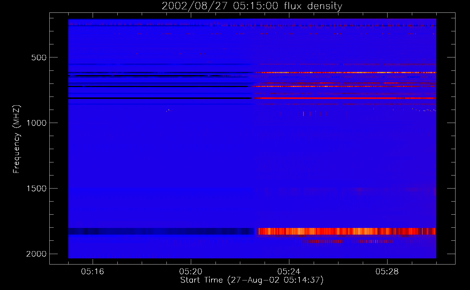Click the 2000 frequency tick label

point(36,254)
